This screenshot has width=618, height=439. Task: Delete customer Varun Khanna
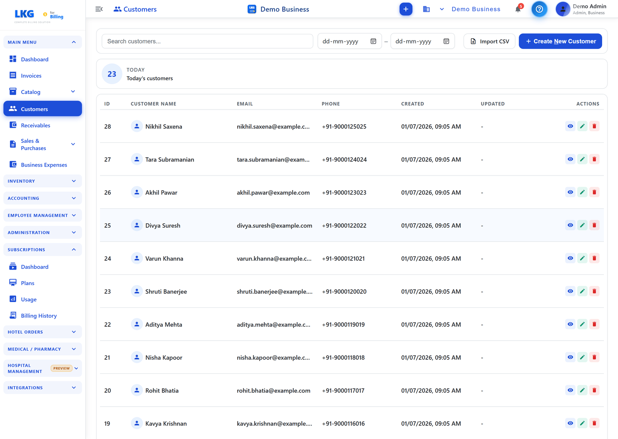(594, 258)
